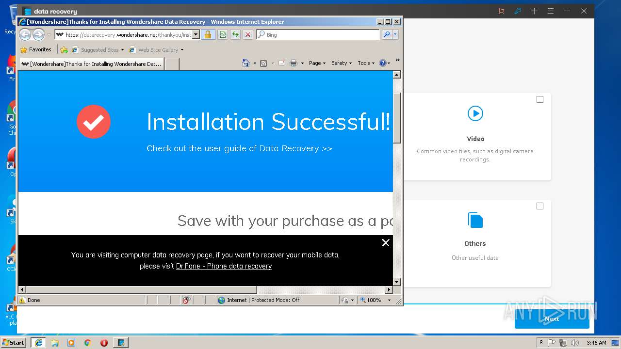This screenshot has height=349, width=621.
Task: Click the Next button in data recovery
Action: pyautogui.click(x=552, y=318)
